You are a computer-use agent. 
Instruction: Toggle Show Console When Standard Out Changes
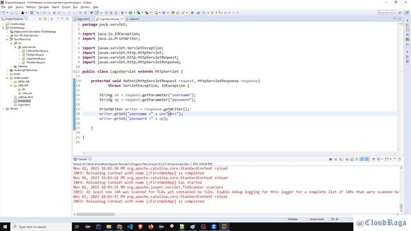point(362,159)
